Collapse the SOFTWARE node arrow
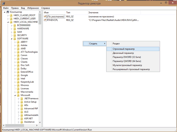177x132 pixels. [12, 39]
